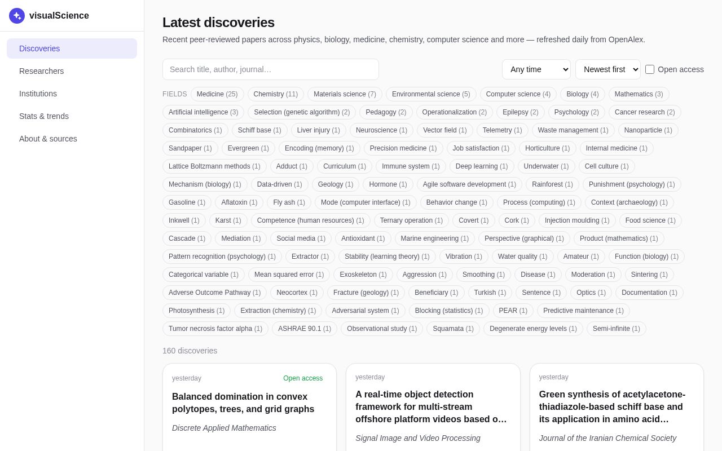Image resolution: width=722 pixels, height=451 pixels.
Task: Open the Institutions page
Action: pos(72,94)
